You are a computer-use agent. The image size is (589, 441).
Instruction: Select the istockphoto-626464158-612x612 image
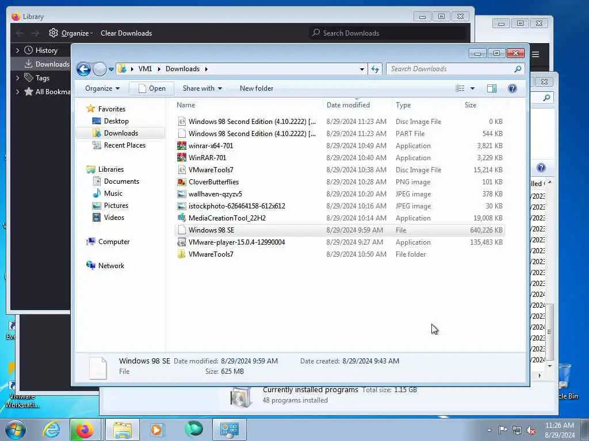point(339,206)
